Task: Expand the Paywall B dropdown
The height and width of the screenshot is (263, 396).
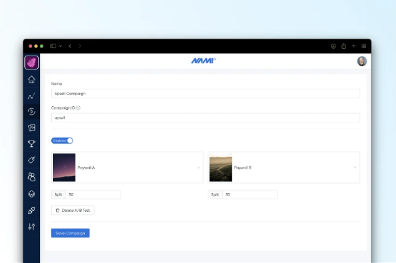Action: point(355,167)
